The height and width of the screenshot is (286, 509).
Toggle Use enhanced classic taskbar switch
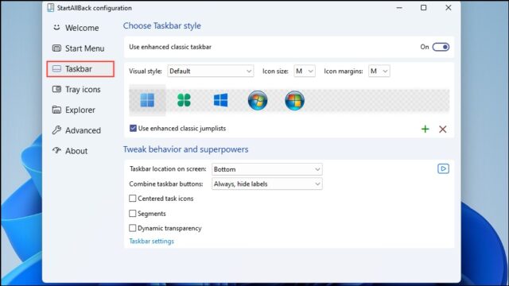(441, 47)
